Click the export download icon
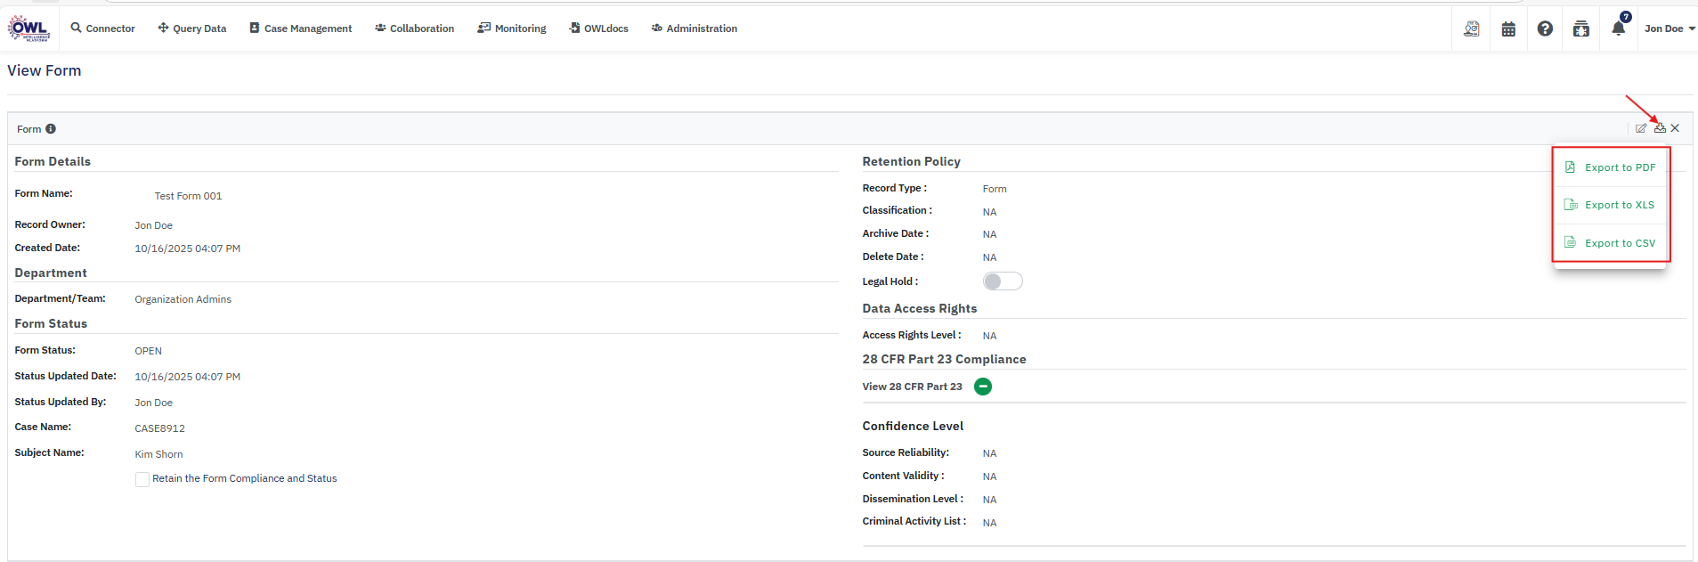Viewport: 1698px width, 562px height. (x=1660, y=128)
